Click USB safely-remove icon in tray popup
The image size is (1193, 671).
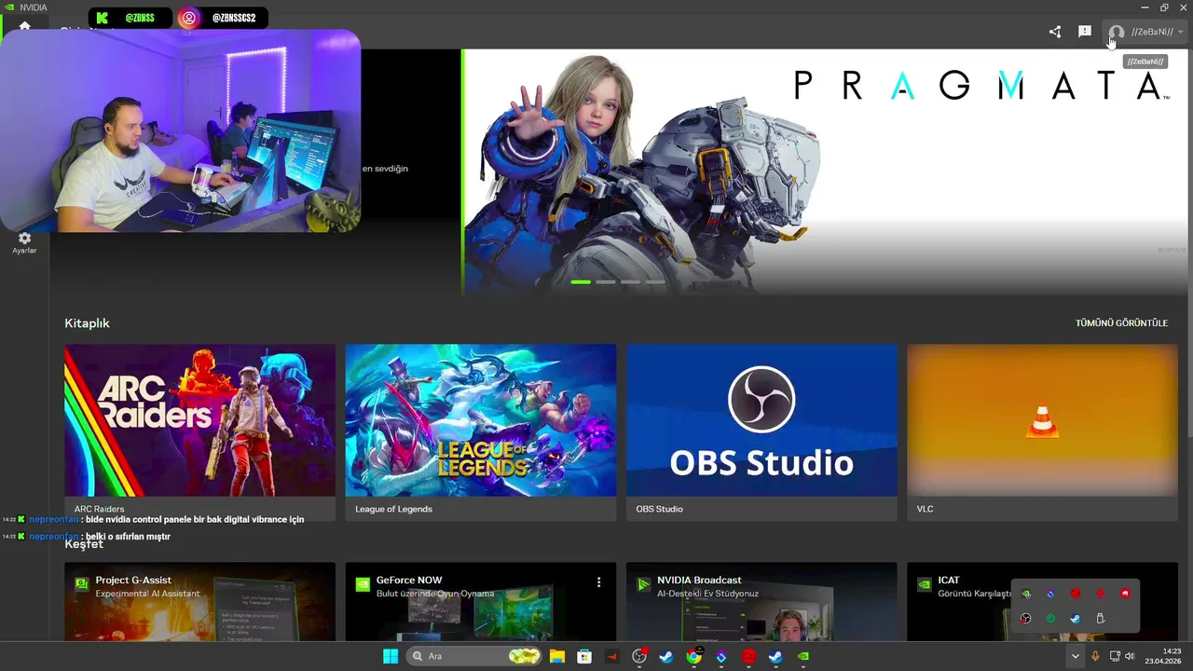pos(1101,619)
